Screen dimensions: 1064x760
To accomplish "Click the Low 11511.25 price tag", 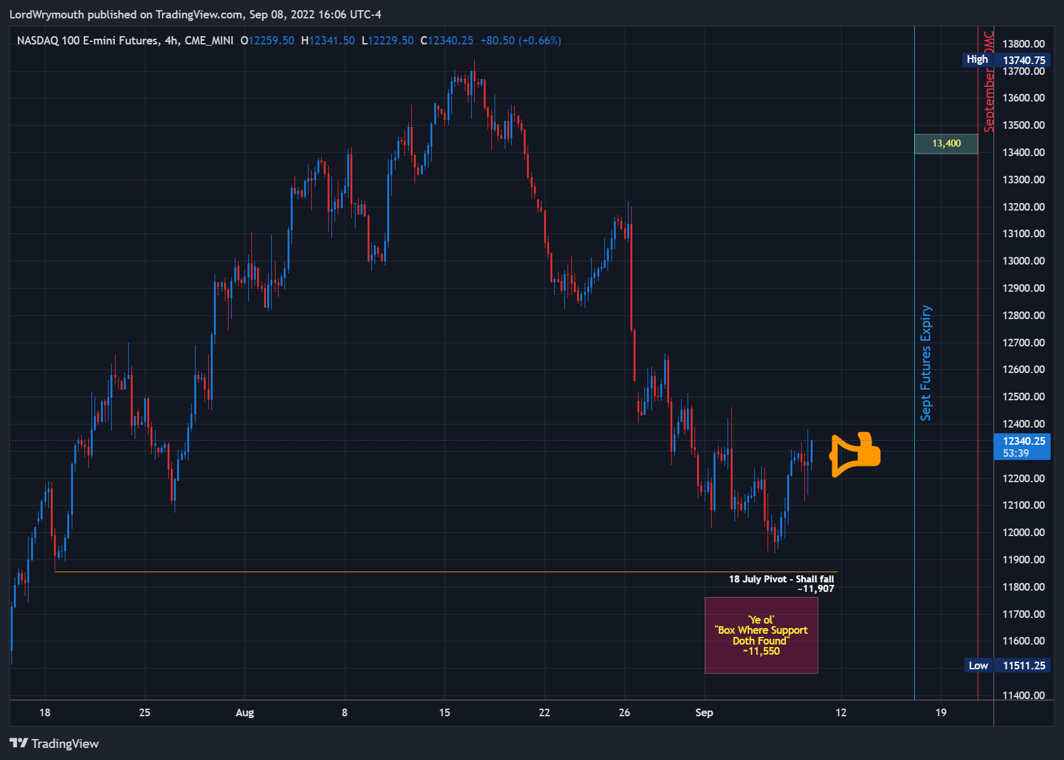I will click(1007, 665).
